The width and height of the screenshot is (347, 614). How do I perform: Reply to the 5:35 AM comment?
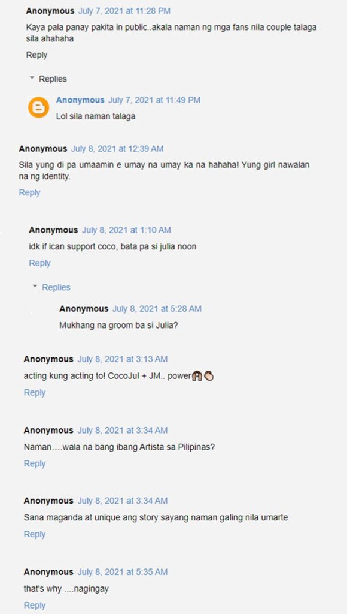pyautogui.click(x=35, y=606)
